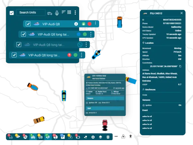193x145 pixels.
Task: Click the map location pin outline icon
Action: coord(123,136)
